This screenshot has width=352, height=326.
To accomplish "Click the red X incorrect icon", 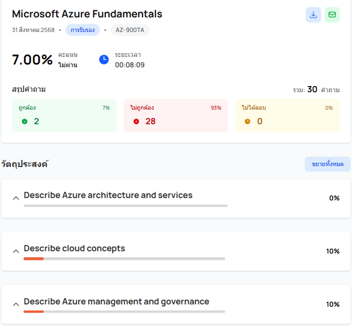I will tap(136, 122).
